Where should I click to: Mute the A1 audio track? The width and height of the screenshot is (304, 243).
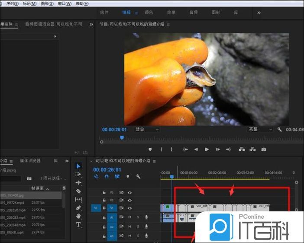tap(129, 217)
